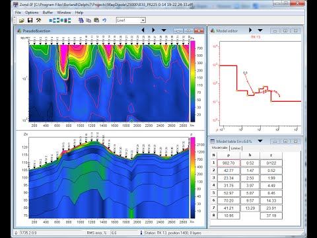Image resolution: width=317 pixels, height=238 pixels.
Task: Open the Options menu
Action: coord(32,13)
